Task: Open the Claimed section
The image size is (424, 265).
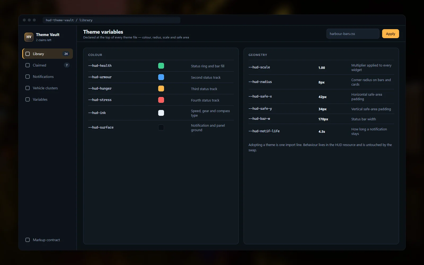Action: click(x=48, y=65)
